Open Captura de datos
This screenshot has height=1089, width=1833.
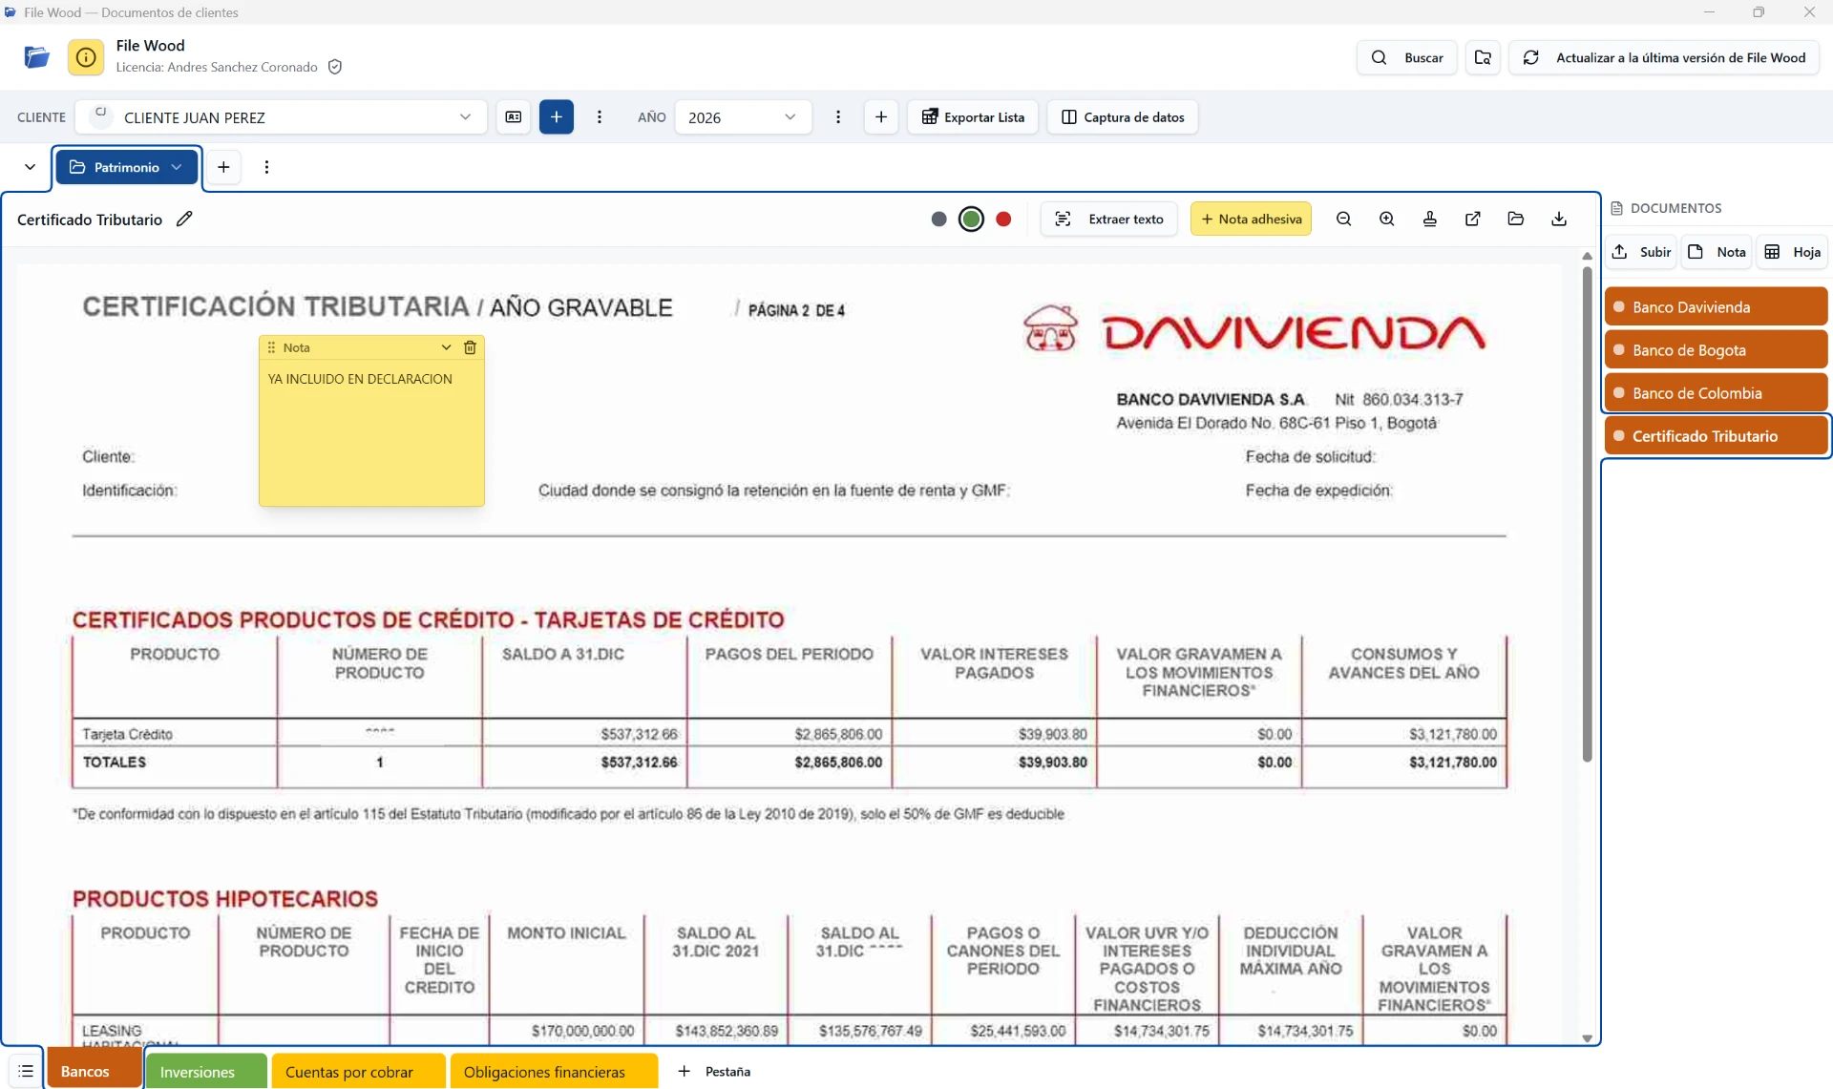1123,116
